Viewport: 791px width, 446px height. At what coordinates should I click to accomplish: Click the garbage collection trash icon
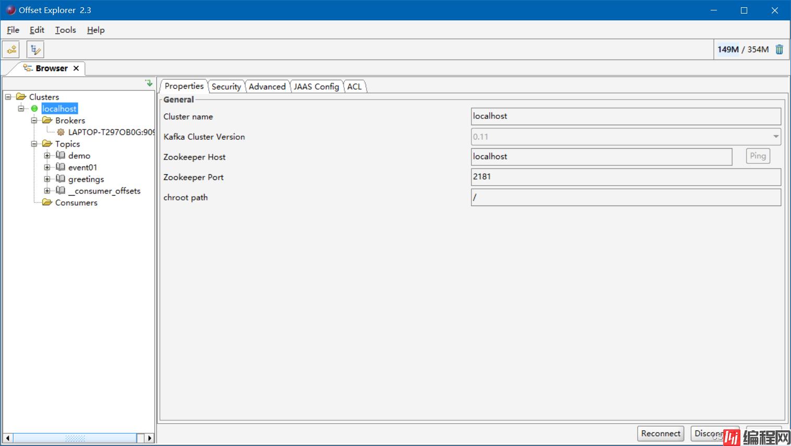pos(779,50)
